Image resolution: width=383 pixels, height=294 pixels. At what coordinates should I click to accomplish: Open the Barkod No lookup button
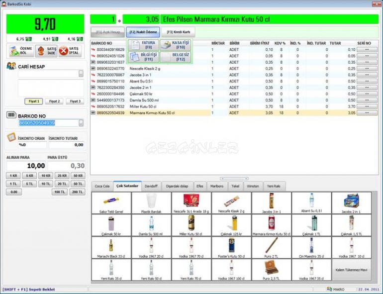click(x=81, y=123)
